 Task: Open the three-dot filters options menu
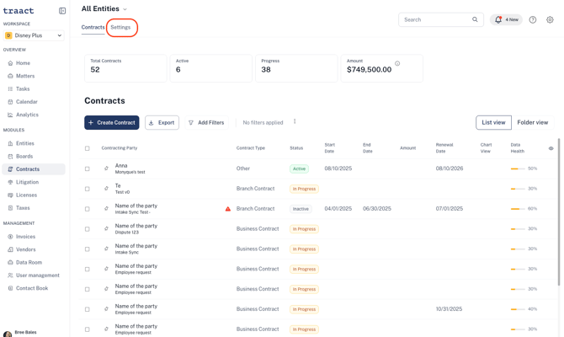295,121
